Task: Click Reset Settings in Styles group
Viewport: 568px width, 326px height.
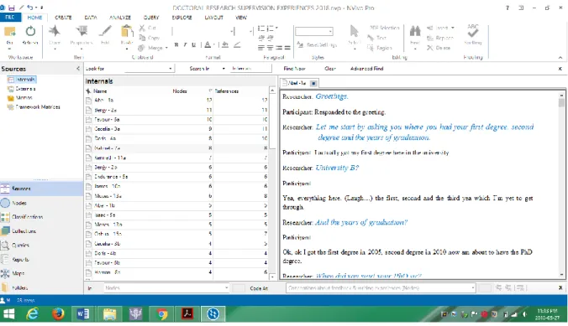Action: click(317, 44)
